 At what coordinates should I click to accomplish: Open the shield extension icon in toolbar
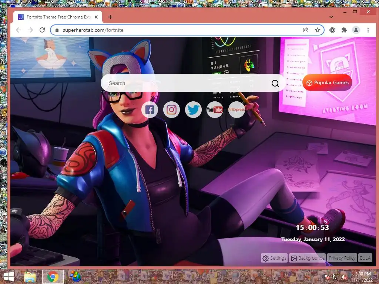[332, 30]
